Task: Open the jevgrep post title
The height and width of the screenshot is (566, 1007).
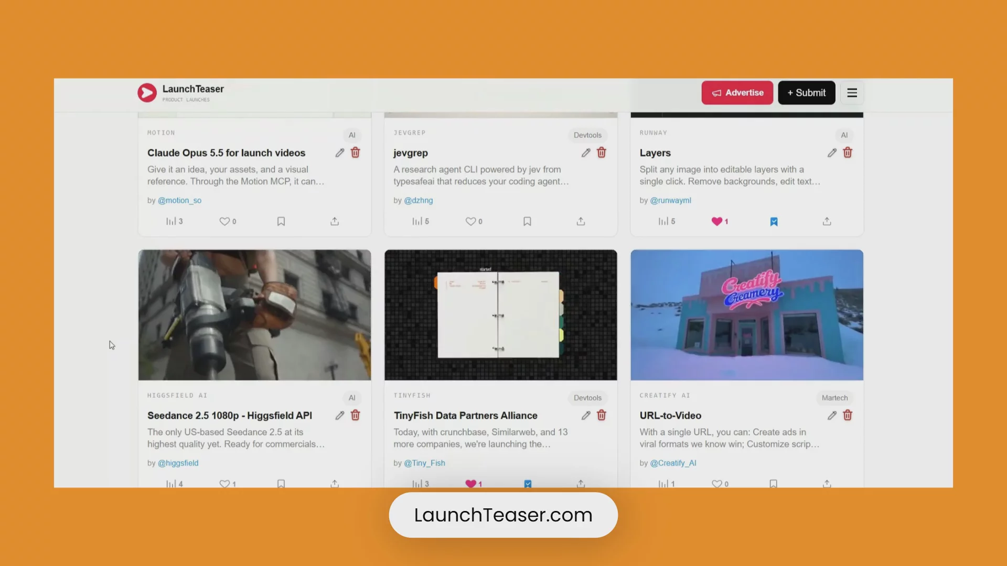Action: [x=411, y=153]
